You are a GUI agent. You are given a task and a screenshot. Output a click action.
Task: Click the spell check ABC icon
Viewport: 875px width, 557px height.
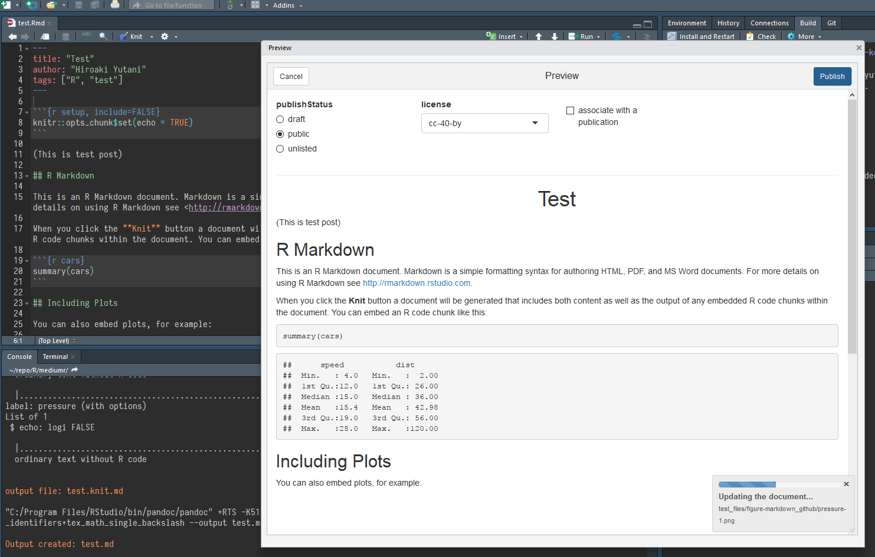(86, 36)
